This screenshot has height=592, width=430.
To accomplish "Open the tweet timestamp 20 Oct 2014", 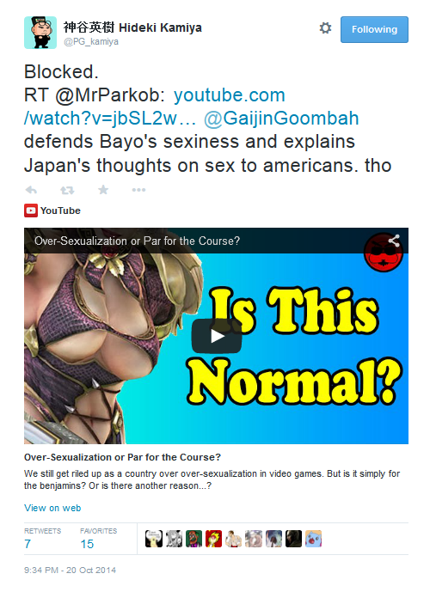I will click(70, 571).
